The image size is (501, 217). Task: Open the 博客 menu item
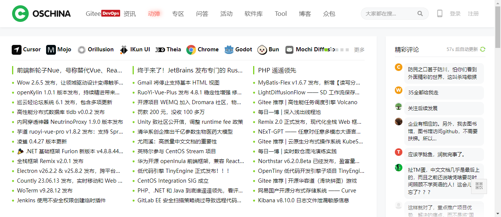click(305, 14)
